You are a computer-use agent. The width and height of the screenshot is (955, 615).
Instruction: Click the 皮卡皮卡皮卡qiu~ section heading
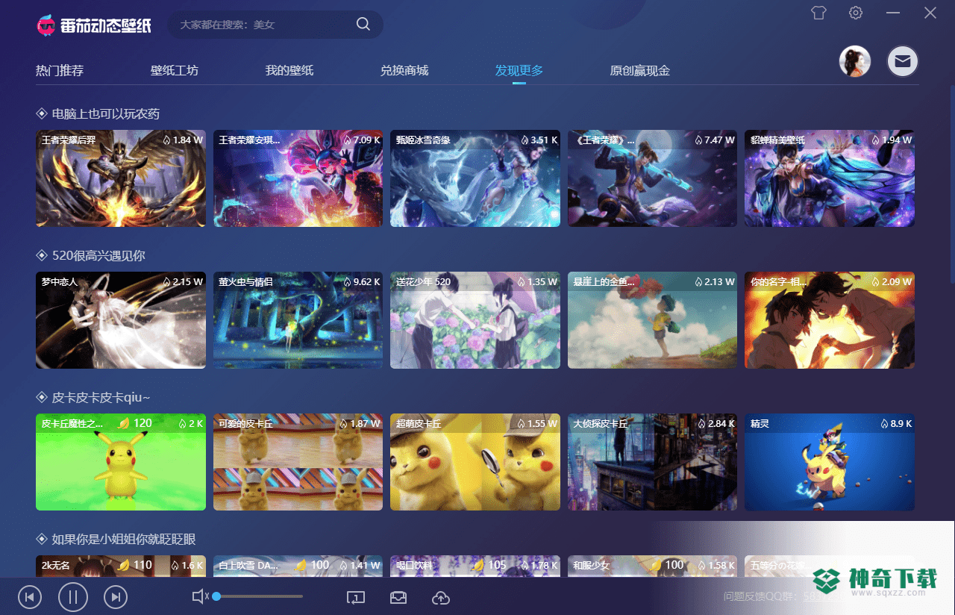tap(101, 398)
